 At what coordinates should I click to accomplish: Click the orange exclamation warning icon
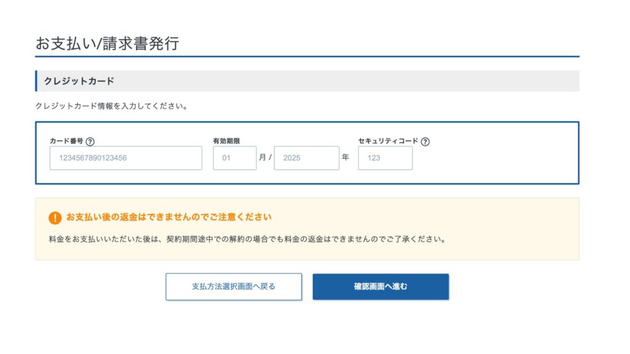click(x=55, y=218)
